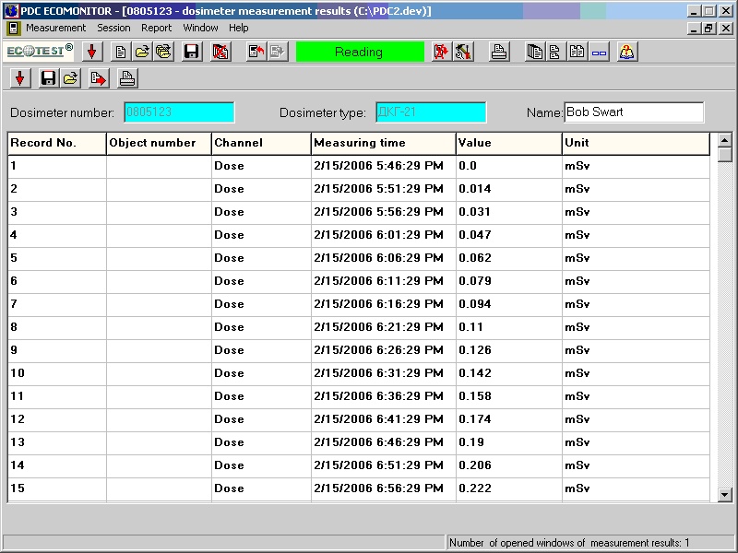Click the red down-arrow read icon in the main toolbar

coord(92,52)
